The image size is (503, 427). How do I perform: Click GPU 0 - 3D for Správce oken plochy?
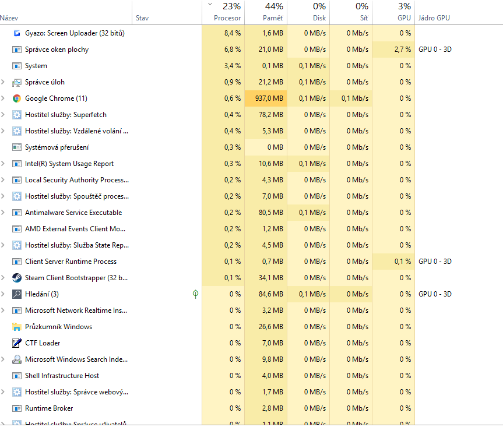[435, 50]
